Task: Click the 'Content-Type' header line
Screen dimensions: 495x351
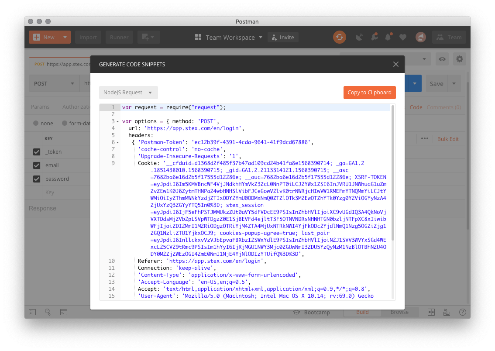Action: 220,275
